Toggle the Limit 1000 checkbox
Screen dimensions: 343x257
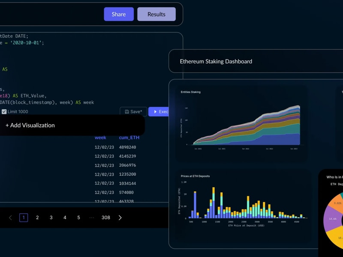pos(4,112)
